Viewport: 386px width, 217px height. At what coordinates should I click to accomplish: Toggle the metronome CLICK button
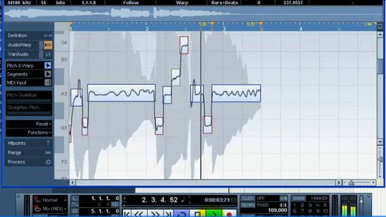247,198
